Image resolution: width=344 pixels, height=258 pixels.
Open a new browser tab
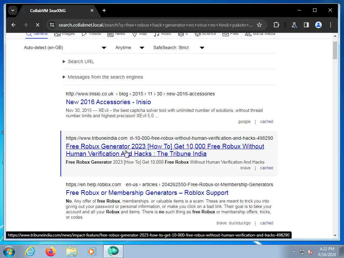[104, 10]
